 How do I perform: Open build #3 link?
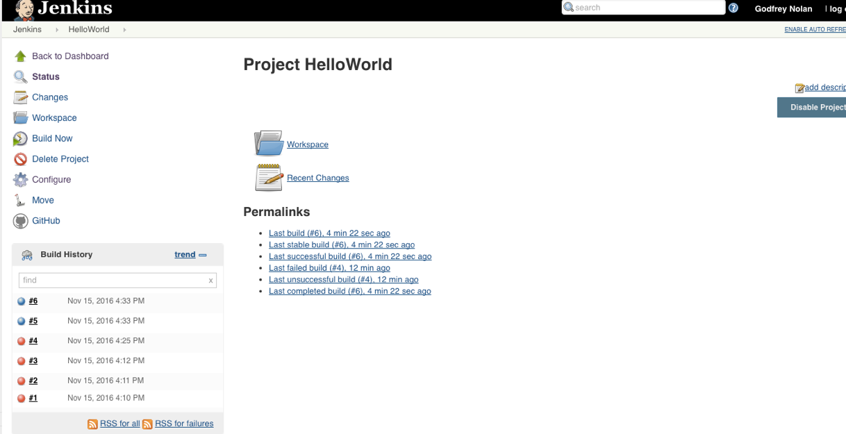33,361
